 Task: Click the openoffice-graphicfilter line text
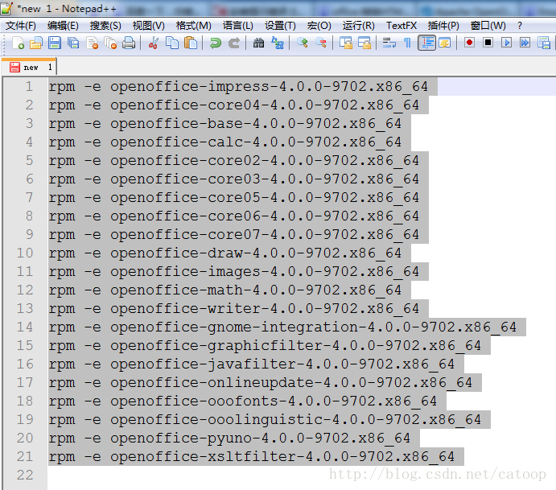tap(265, 345)
